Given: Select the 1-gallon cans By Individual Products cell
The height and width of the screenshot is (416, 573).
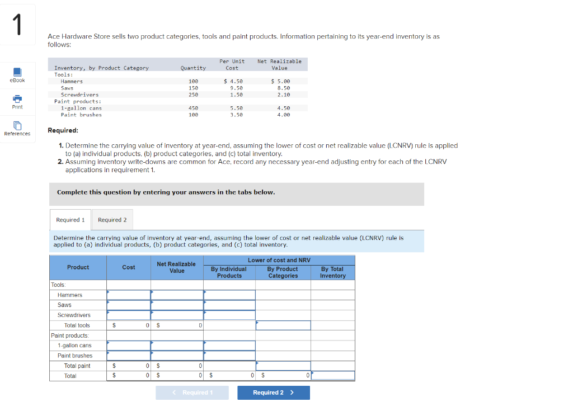Looking at the screenshot, I should (x=229, y=346).
